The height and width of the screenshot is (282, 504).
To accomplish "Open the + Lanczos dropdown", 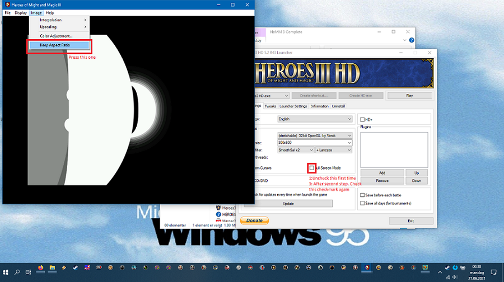I will coord(334,150).
